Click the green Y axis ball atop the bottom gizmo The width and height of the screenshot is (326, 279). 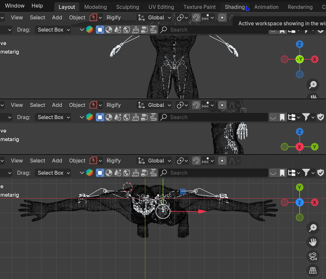pyautogui.click(x=299, y=188)
